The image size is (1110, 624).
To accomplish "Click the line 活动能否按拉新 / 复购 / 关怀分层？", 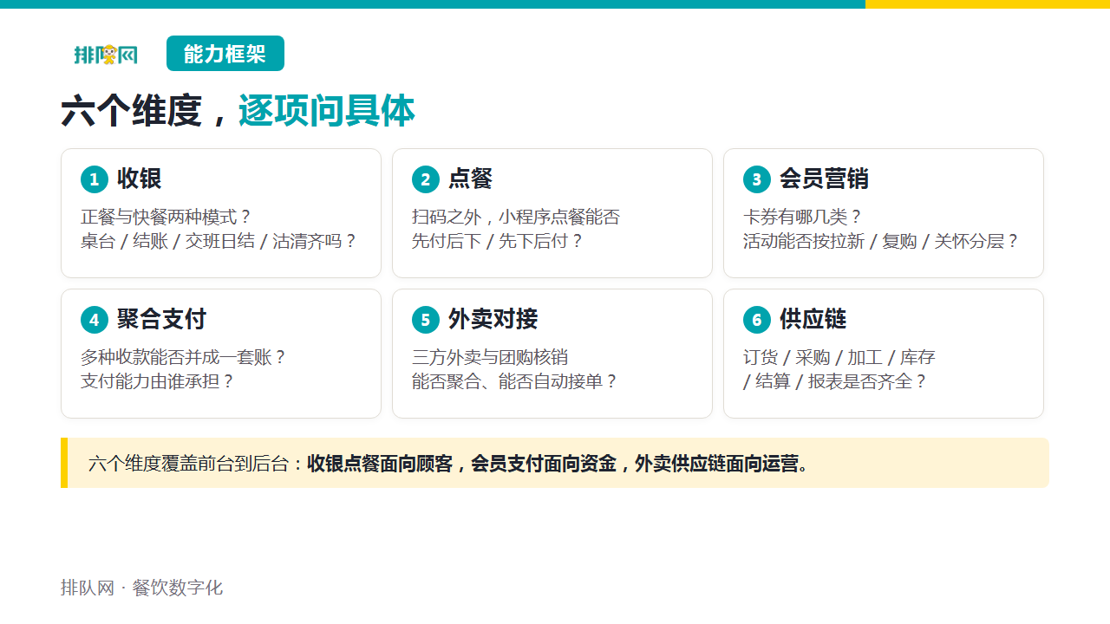I will point(882,241).
